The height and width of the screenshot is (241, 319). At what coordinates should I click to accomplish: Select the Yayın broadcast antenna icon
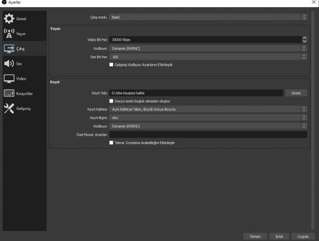tap(9, 34)
